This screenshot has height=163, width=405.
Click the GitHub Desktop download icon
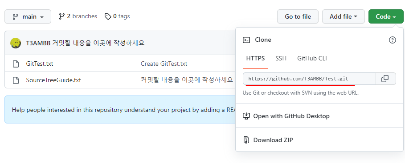pyautogui.click(x=246, y=116)
